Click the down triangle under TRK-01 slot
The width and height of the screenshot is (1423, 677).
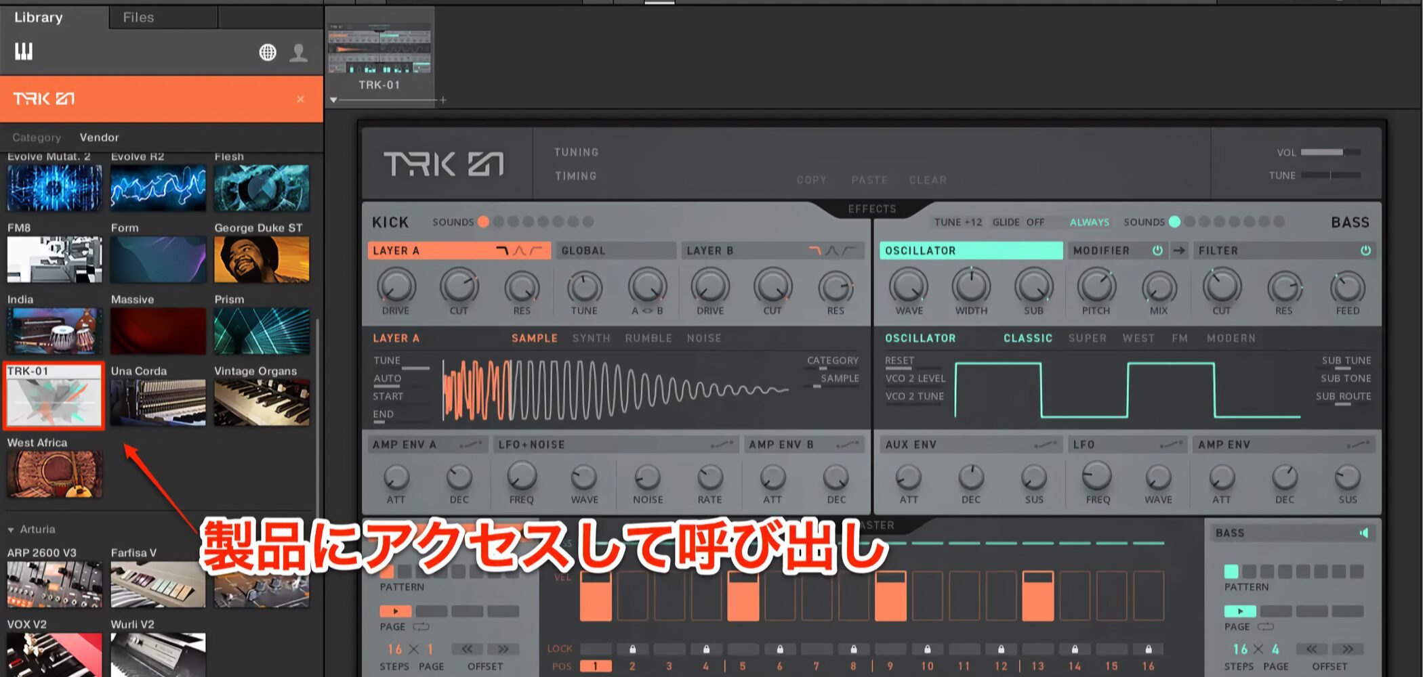point(333,100)
